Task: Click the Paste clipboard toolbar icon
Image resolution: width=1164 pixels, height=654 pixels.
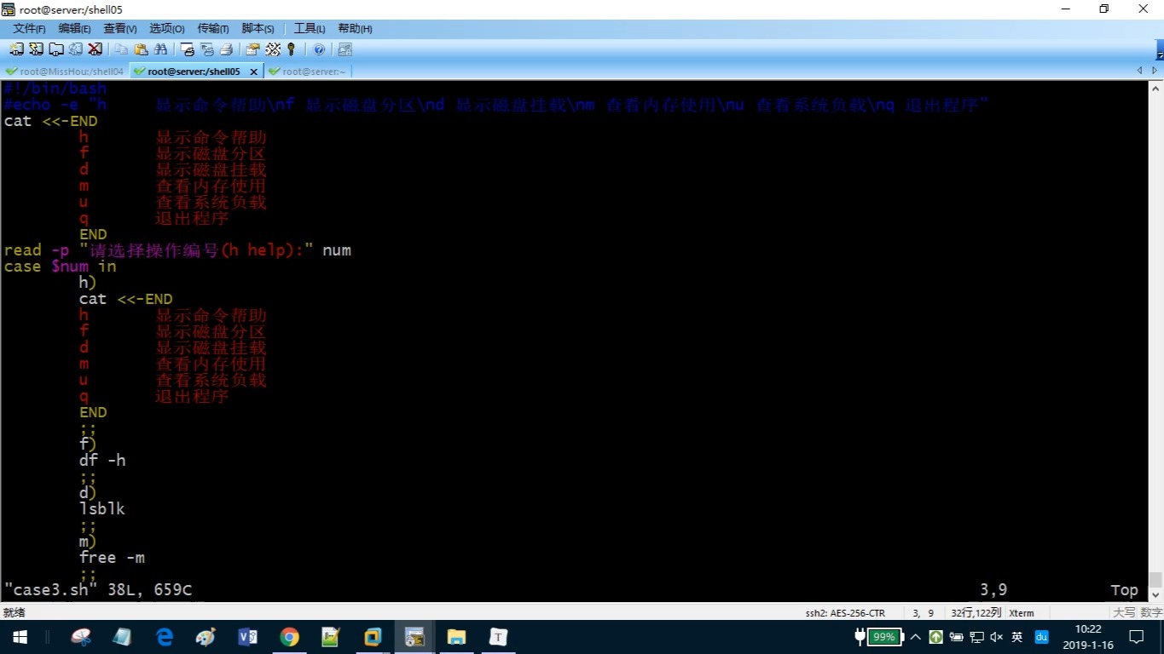Action: pyautogui.click(x=142, y=49)
